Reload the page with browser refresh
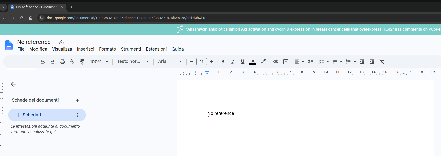Image resolution: width=441 pixels, height=156 pixels. [22, 18]
